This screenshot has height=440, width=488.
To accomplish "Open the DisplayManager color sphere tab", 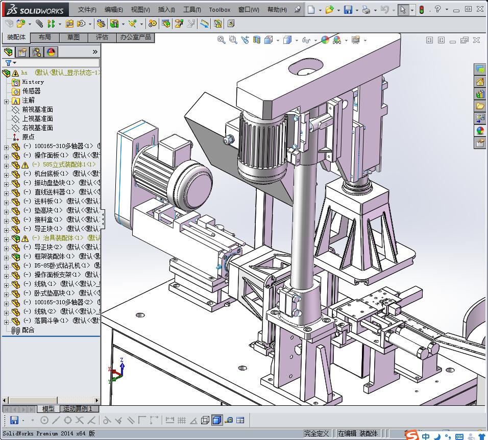I will [x=51, y=52].
